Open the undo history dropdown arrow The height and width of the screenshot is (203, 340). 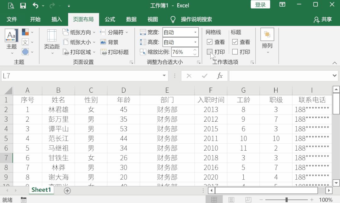point(43,6)
